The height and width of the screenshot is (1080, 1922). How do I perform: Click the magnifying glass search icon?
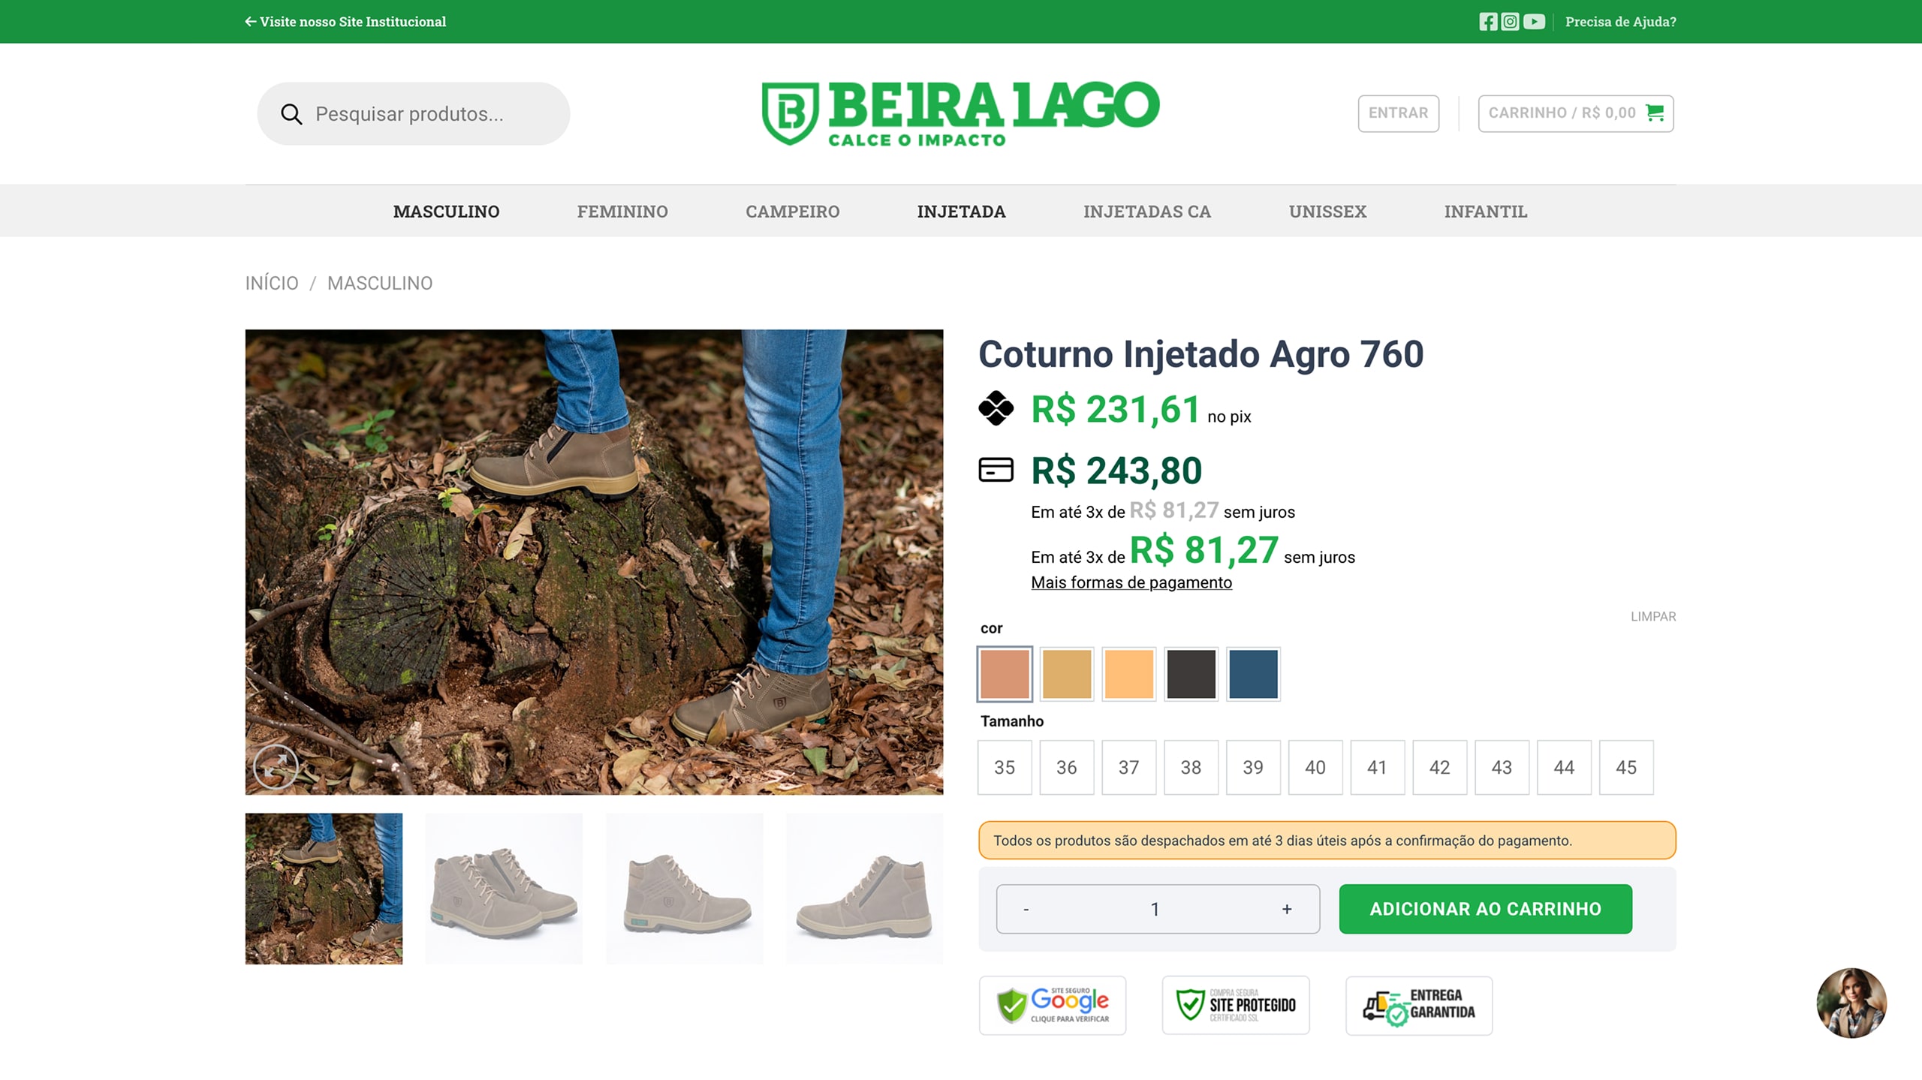coord(291,114)
